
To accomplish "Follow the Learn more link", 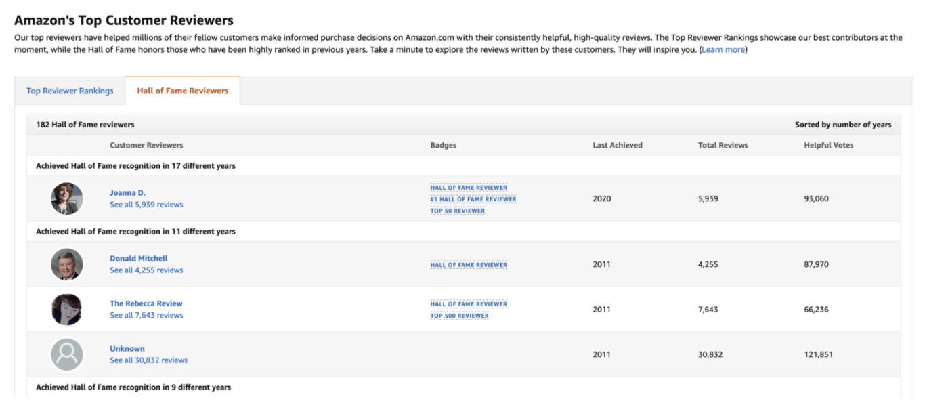I will 723,50.
